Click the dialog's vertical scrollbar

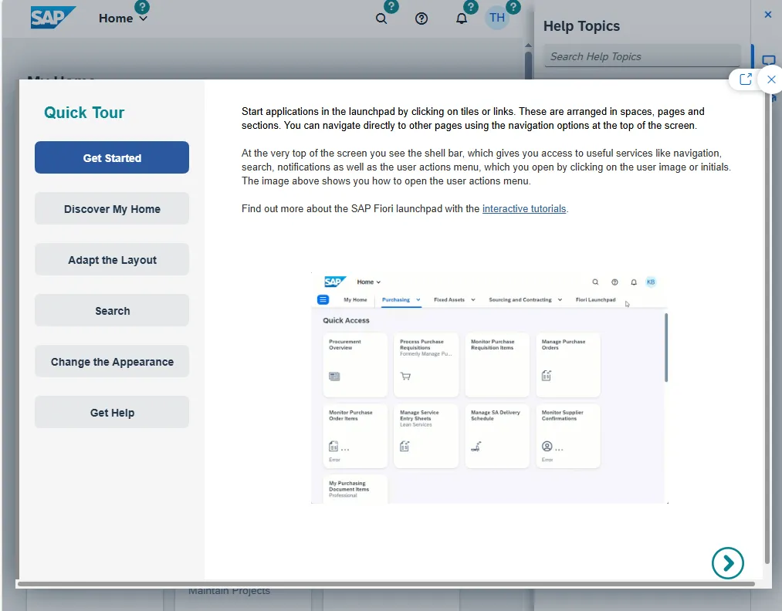point(767,329)
